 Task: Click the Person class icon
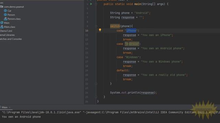point(5,15)
